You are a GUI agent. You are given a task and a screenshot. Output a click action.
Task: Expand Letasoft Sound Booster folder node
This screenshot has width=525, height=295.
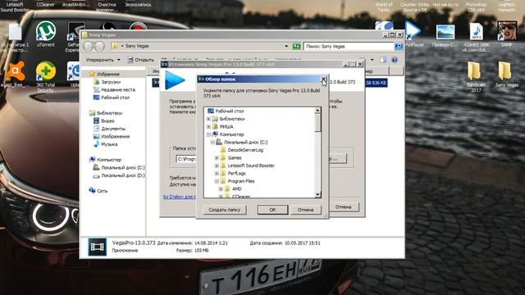[x=217, y=166]
